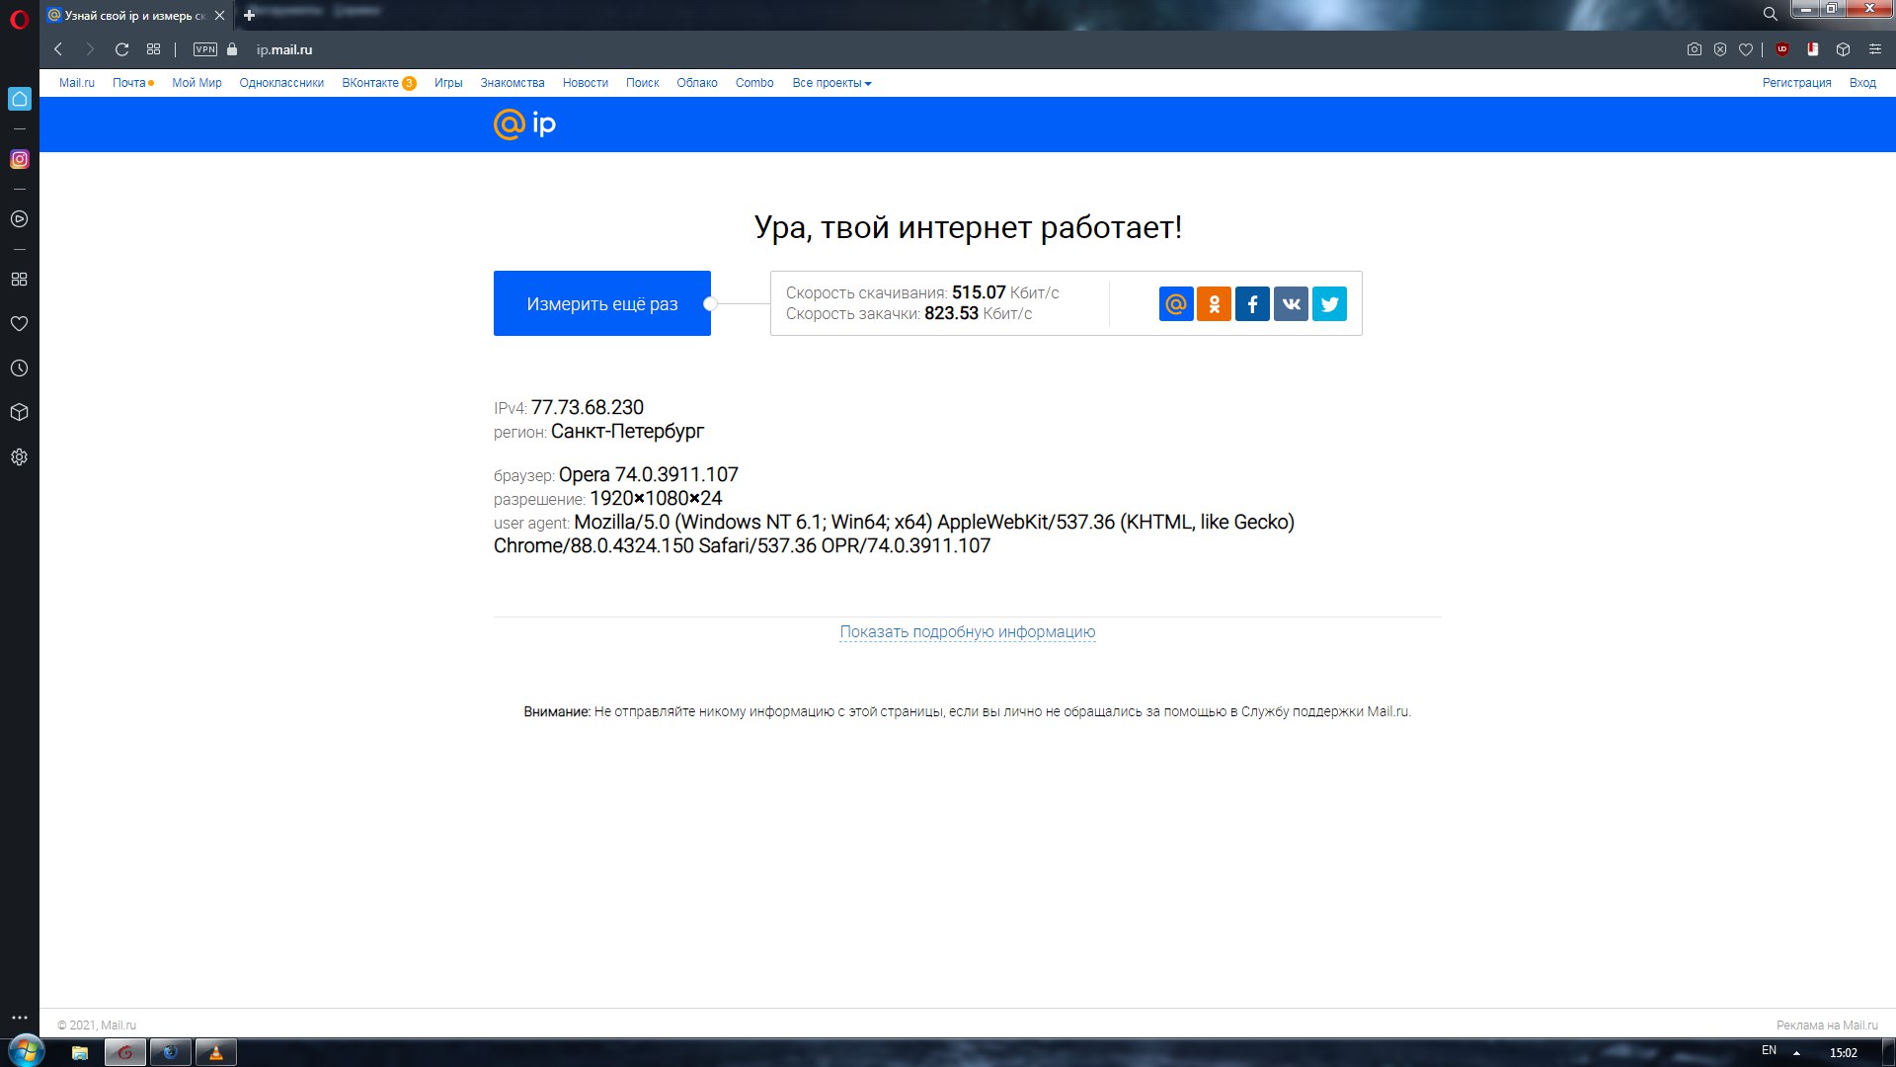1896x1067 pixels.
Task: Open Easy Setup sliders icon
Action: [x=1874, y=49]
